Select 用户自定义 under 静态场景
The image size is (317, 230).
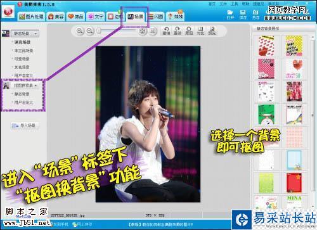point(23,75)
